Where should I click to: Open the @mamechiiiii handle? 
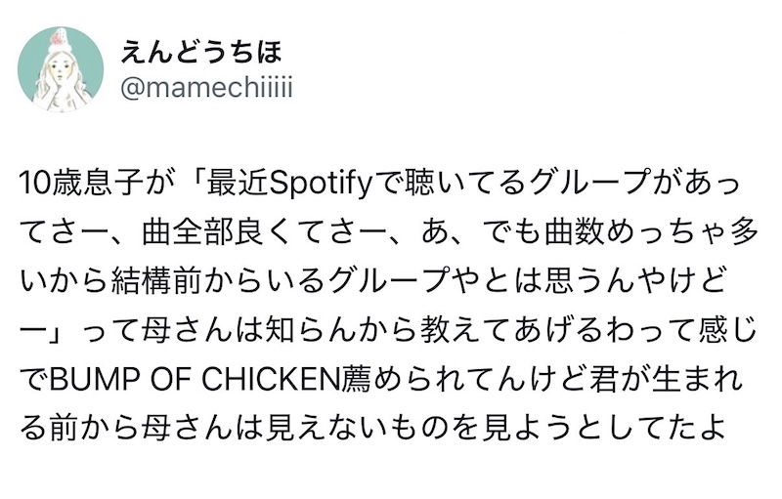(x=205, y=89)
